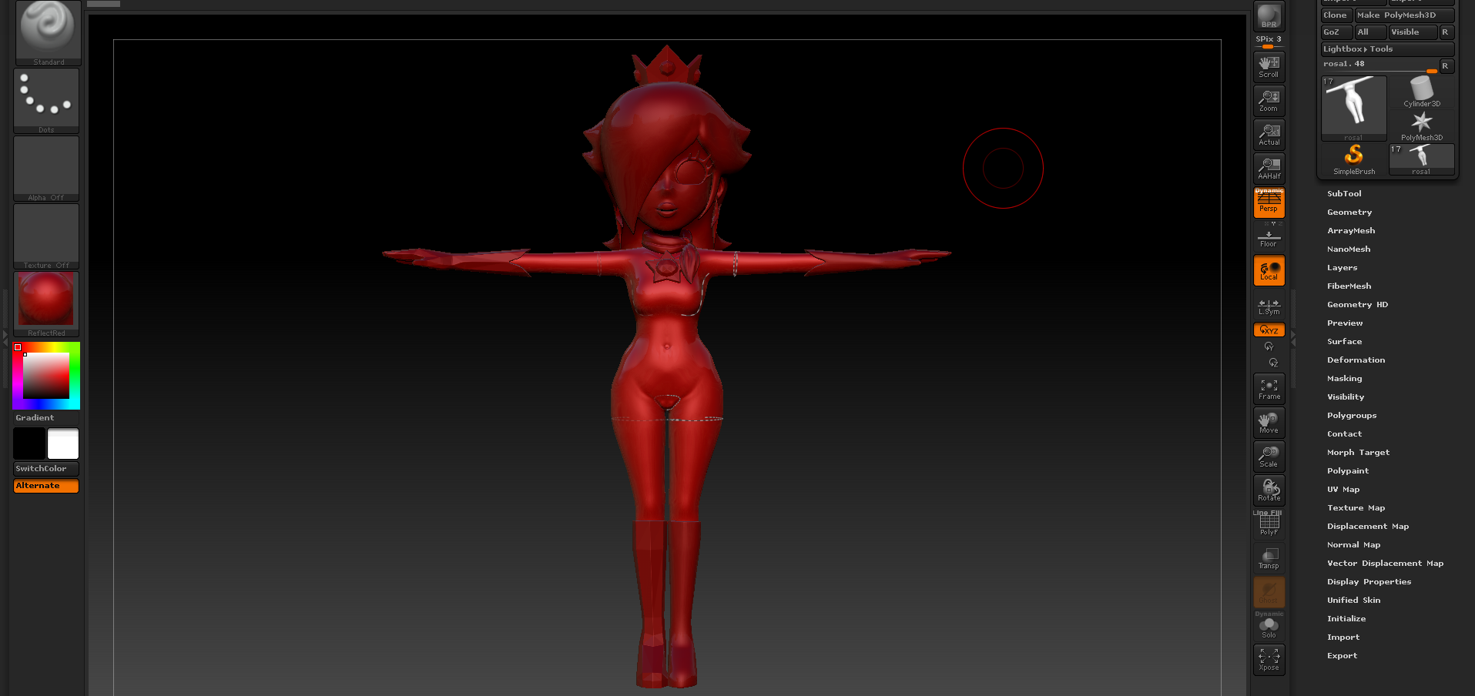Click the Clone tool button
1475x696 pixels.
tap(1336, 15)
